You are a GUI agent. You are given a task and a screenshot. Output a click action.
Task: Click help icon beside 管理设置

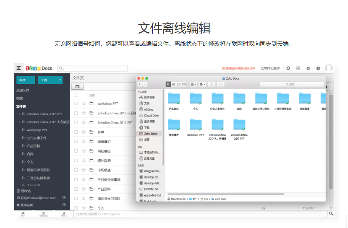pos(64,205)
